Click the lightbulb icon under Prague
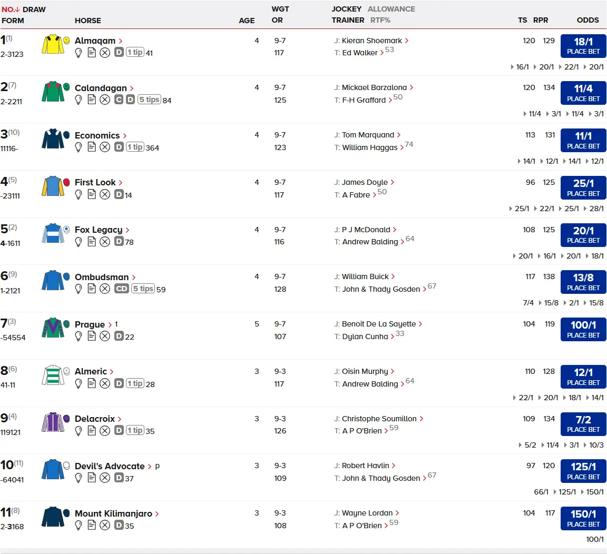 pos(79,337)
